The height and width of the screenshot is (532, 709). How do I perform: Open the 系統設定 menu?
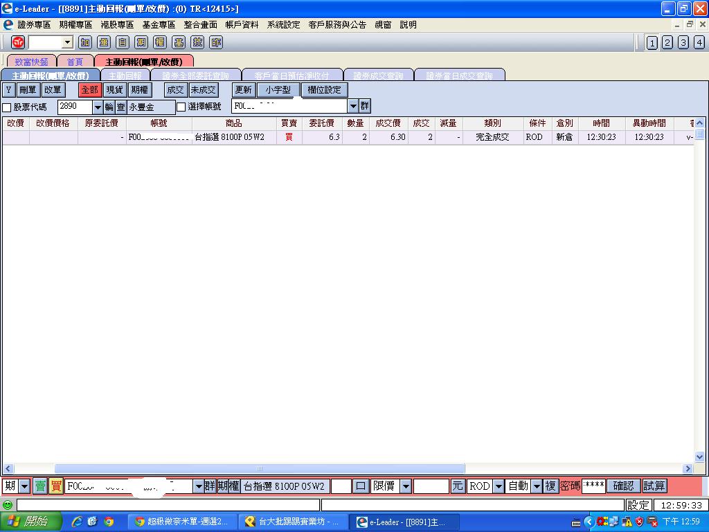(283, 24)
